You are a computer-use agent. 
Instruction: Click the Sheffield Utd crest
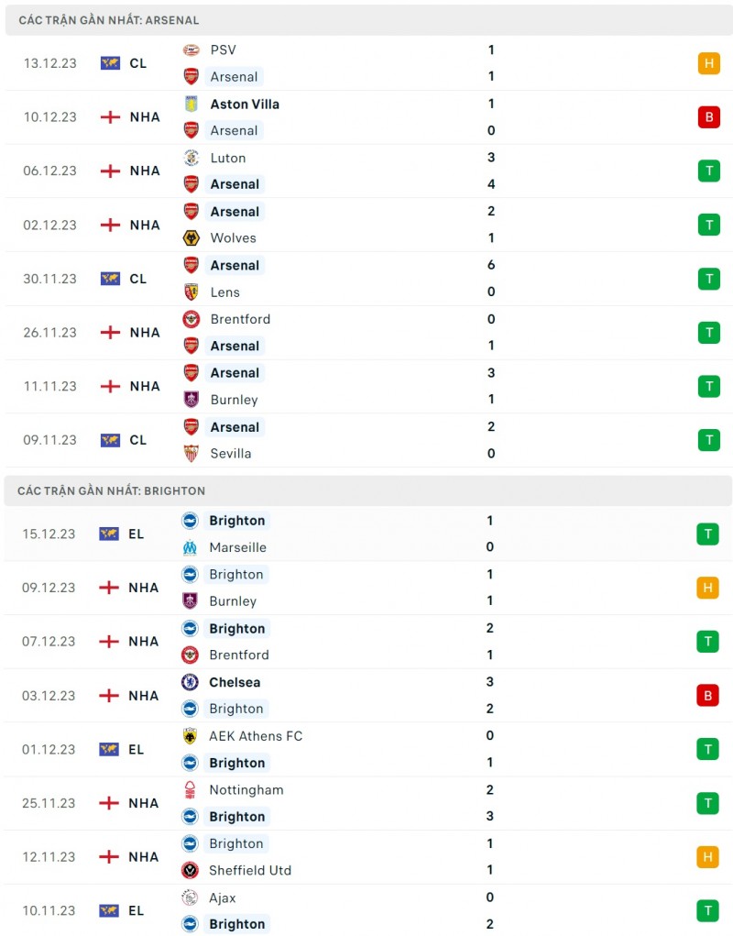tap(190, 870)
